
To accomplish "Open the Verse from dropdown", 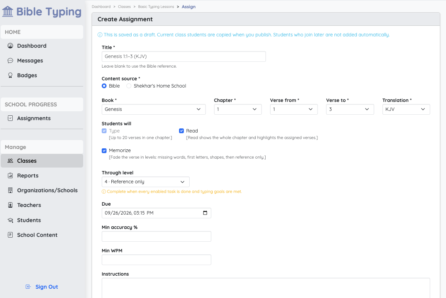I will (294, 109).
